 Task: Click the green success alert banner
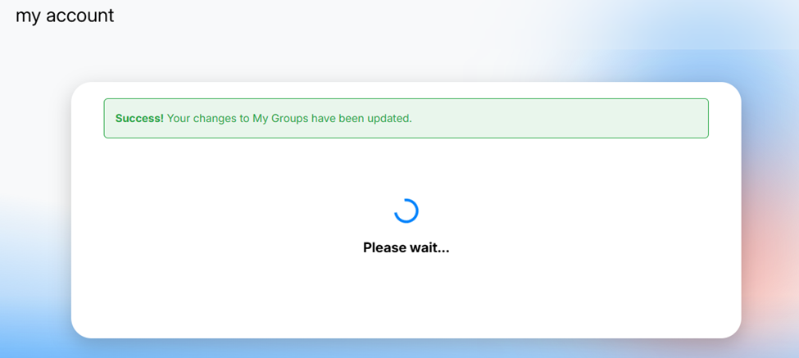click(406, 118)
